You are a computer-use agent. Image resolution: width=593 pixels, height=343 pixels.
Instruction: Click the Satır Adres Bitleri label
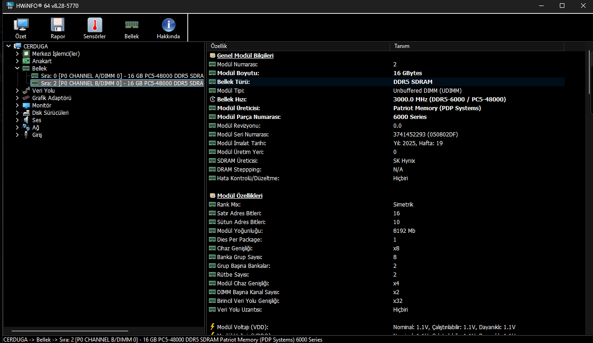[x=239, y=213]
